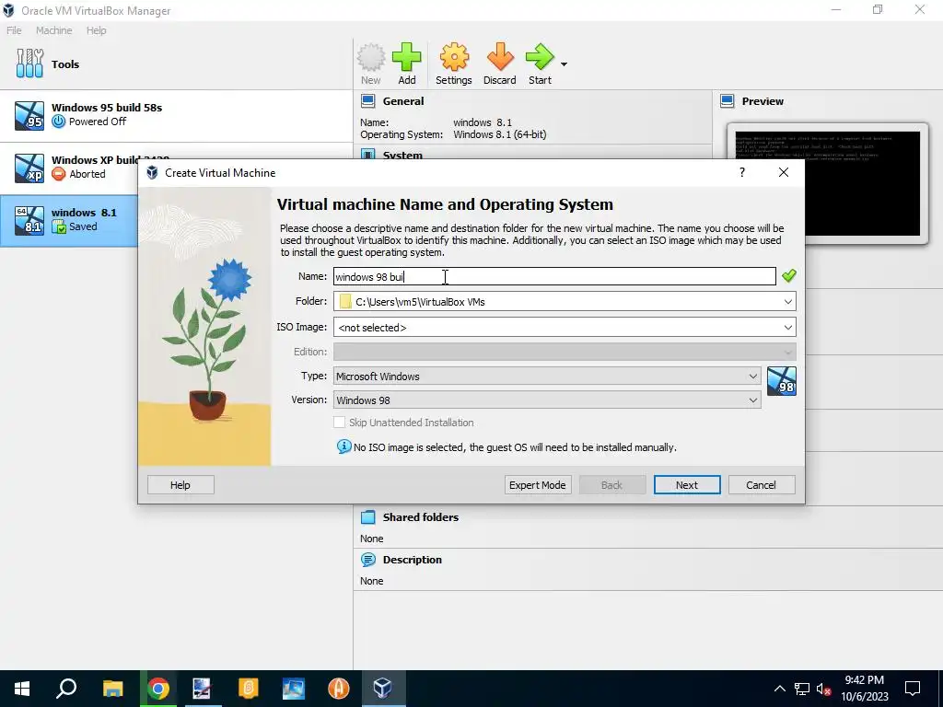Select the Tools icon in sidebar
Image resolution: width=943 pixels, height=707 pixels.
(x=29, y=64)
